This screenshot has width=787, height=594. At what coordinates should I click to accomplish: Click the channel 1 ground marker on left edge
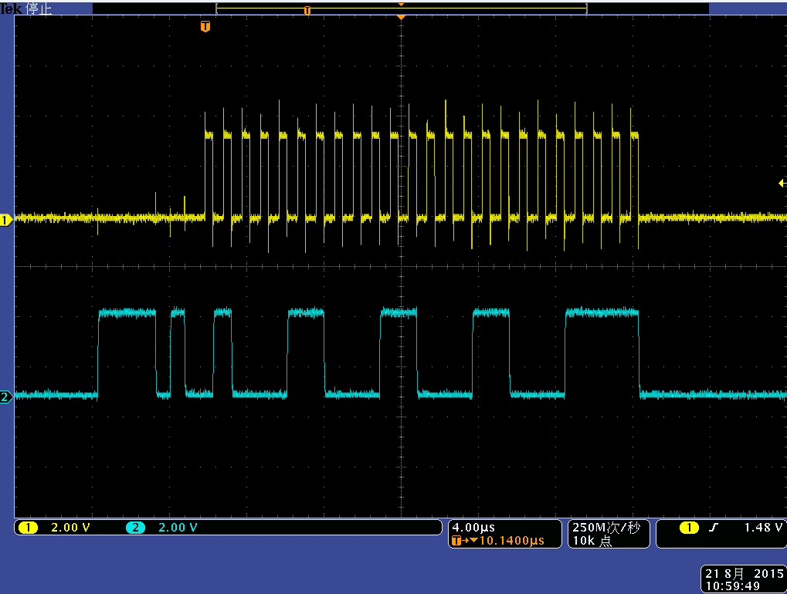pos(6,220)
